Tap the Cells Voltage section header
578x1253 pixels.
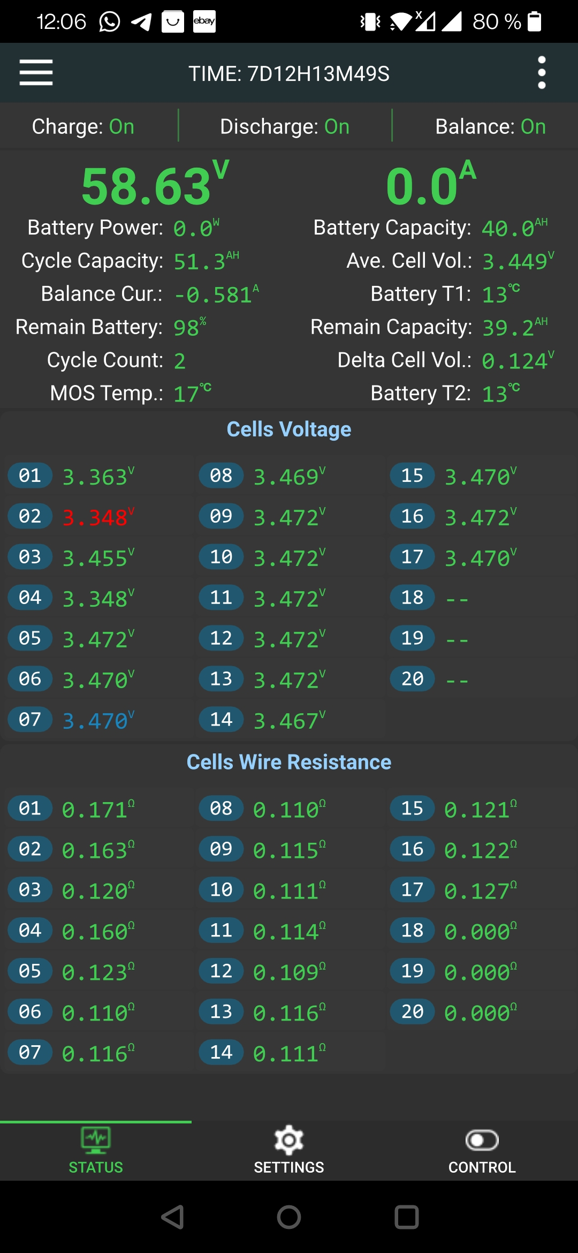tap(289, 429)
